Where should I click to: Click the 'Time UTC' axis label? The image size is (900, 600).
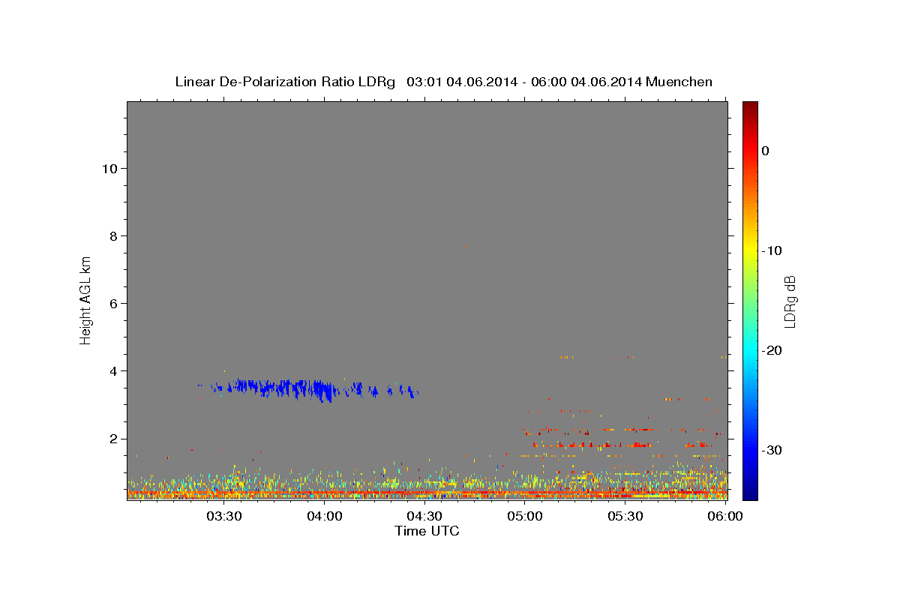coord(427,531)
